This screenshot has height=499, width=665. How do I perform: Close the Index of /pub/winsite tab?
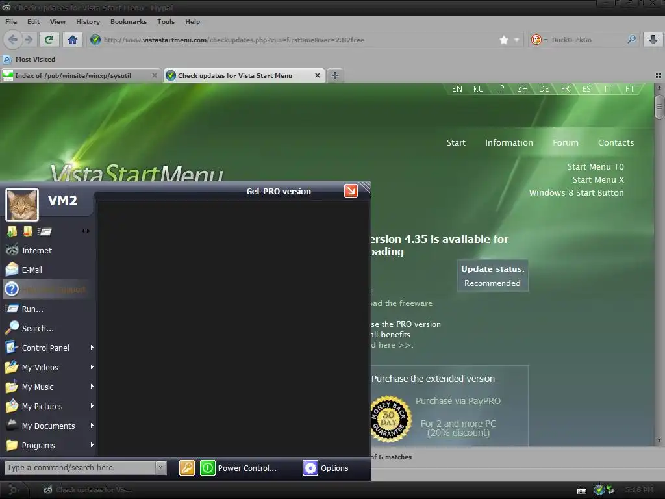(x=155, y=75)
